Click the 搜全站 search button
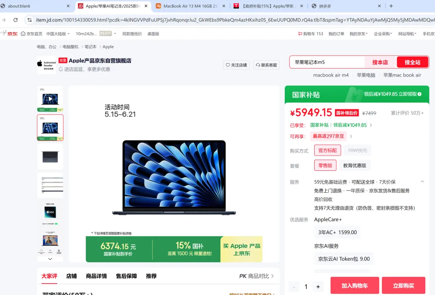 pos(412,62)
